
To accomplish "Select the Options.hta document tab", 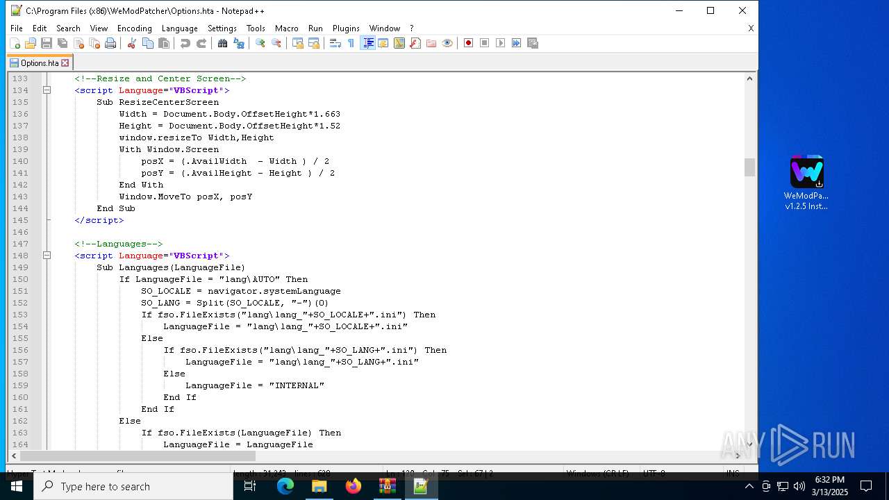I will [x=40, y=62].
